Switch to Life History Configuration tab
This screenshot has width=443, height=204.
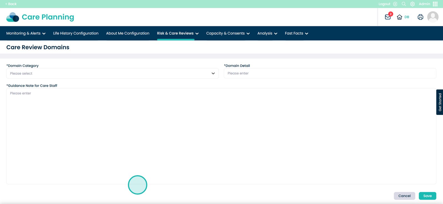point(76,33)
